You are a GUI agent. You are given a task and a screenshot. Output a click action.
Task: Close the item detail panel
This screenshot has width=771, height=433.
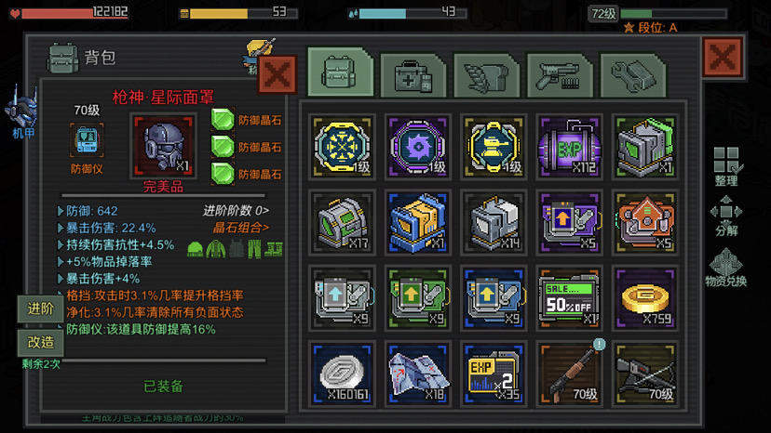pyautogui.click(x=277, y=74)
